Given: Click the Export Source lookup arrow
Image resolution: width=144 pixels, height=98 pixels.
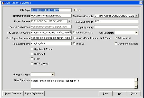Looking at the screenshot, I should click(70, 21).
